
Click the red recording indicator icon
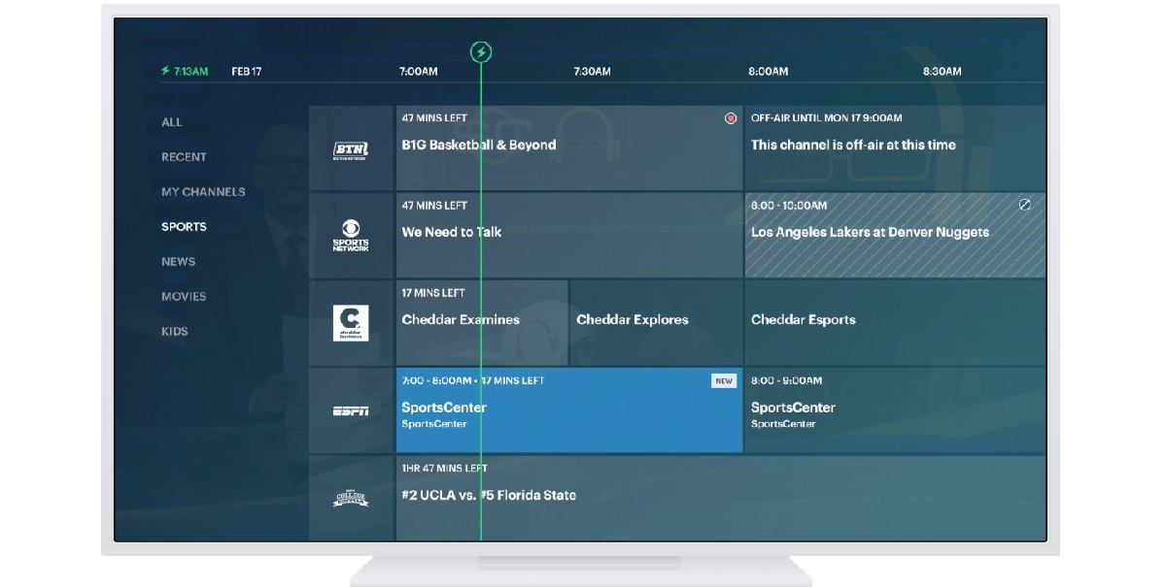(x=731, y=118)
